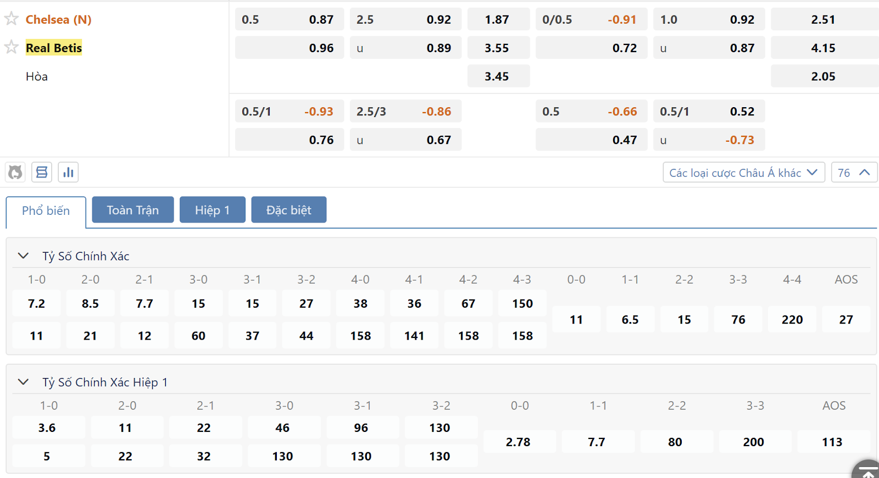Choose first-half score 1-0 at 3.6
Image resolution: width=879 pixels, height=478 pixels.
pyautogui.click(x=48, y=427)
